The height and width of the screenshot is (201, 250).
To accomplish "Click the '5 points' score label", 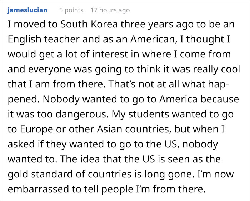I will [71, 10].
